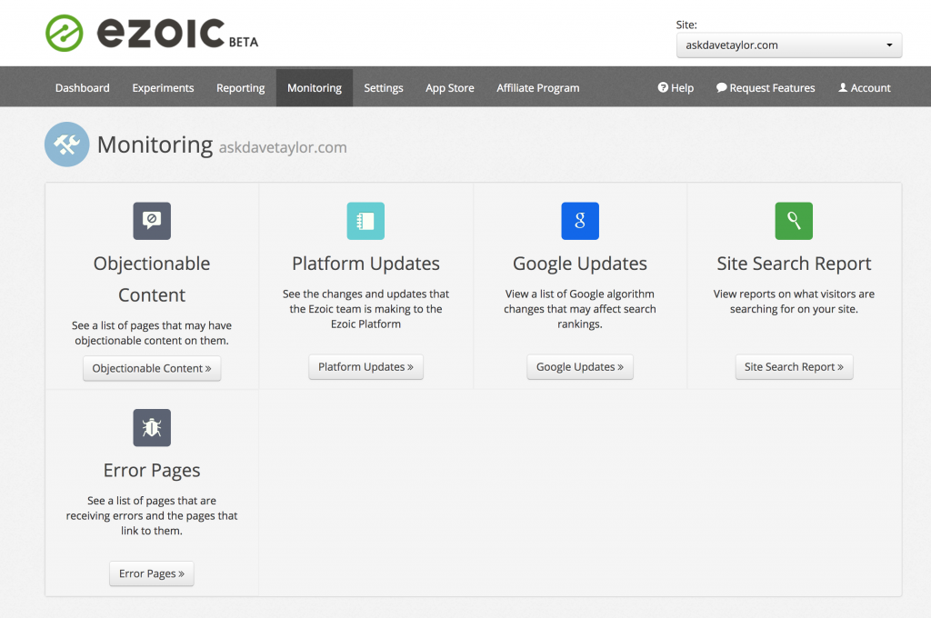Click the Error Pages bug icon
This screenshot has width=931, height=618.
[152, 427]
